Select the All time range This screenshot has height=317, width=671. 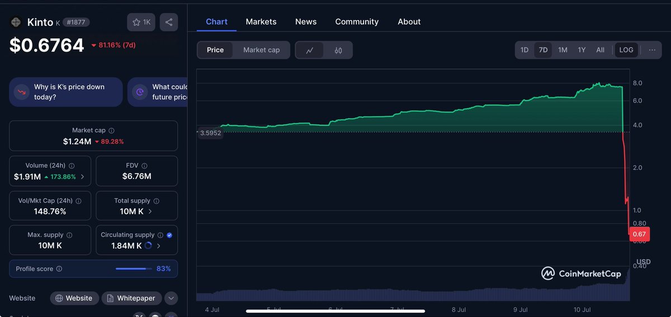pos(600,50)
